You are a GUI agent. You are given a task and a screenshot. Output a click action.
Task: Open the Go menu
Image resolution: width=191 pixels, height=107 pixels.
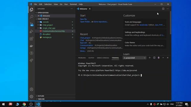[61, 4]
